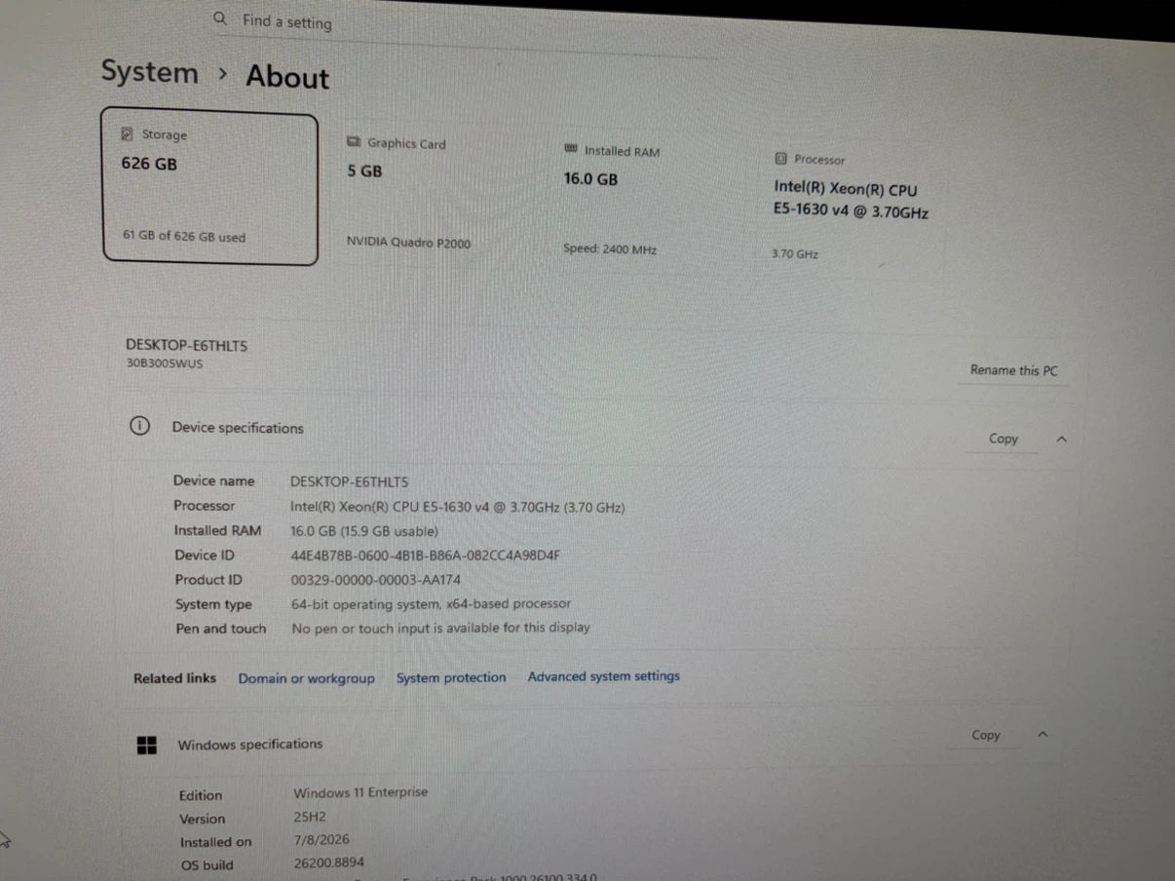Open System protection link
1175x881 pixels.
pos(451,677)
